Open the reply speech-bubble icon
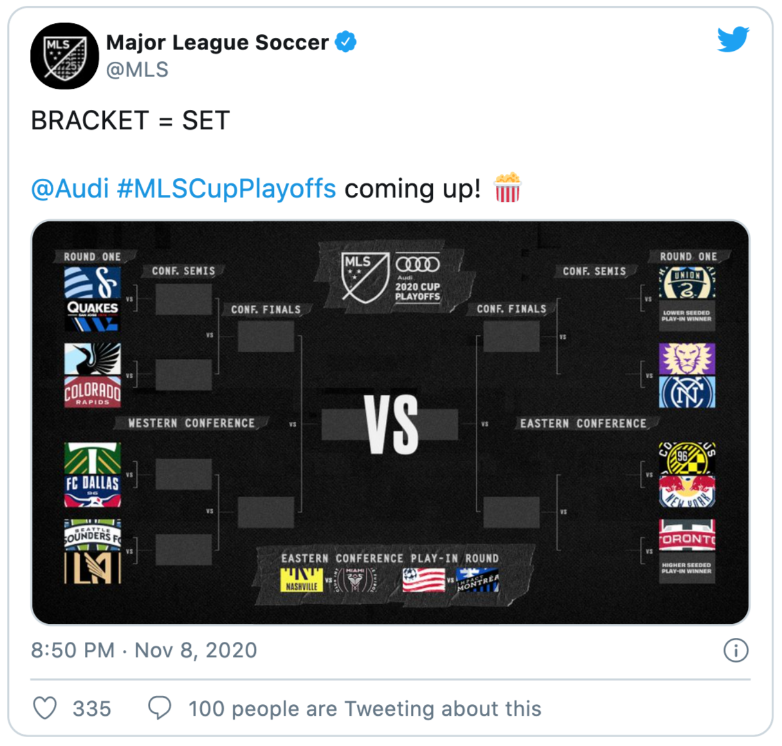 tap(158, 709)
